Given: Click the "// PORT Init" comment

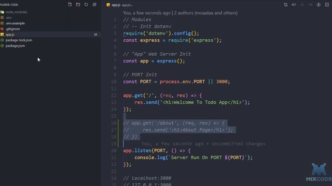Looking at the screenshot, I should [x=140, y=74].
